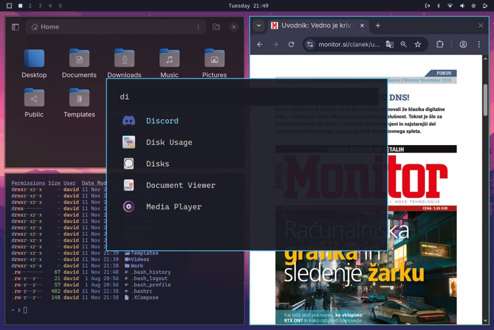The image size is (494, 330).
Task: Click the volume speaker icon
Action: coord(462,6)
